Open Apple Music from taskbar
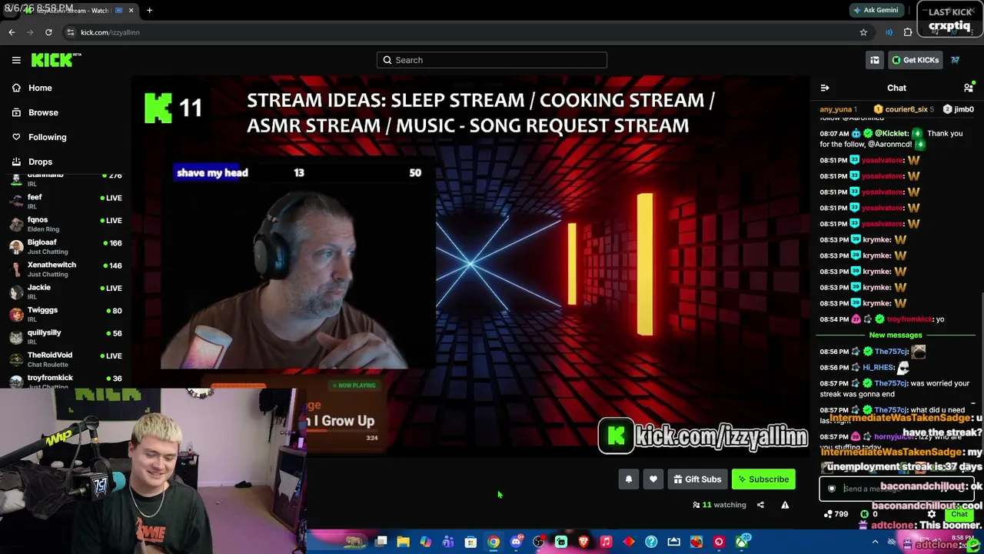Viewport: 984px width, 554px height. 606,542
